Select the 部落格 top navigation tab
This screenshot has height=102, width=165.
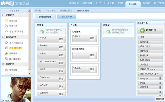pos(133,4)
